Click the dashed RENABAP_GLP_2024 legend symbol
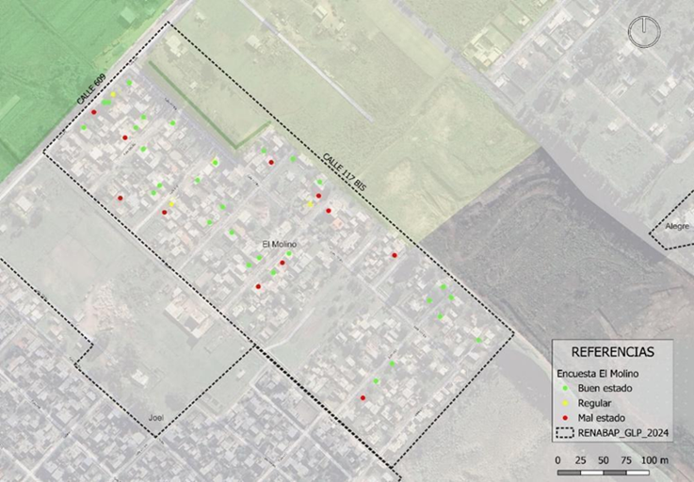Viewport: 694px width, 482px height. point(566,433)
